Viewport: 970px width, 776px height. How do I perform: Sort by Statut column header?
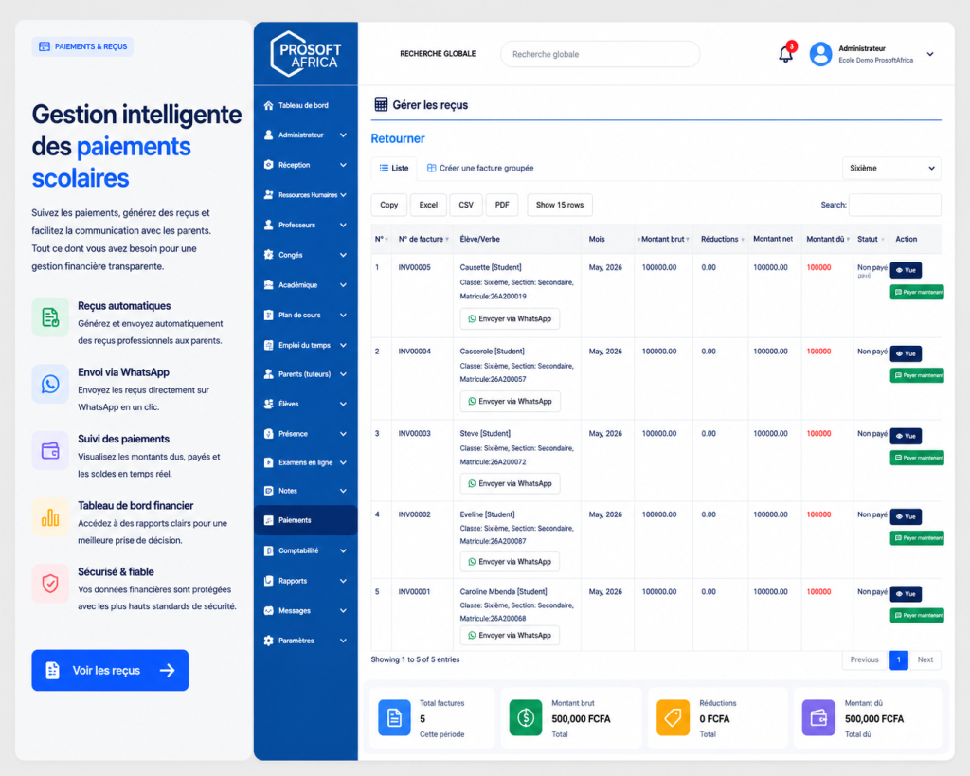coord(871,239)
